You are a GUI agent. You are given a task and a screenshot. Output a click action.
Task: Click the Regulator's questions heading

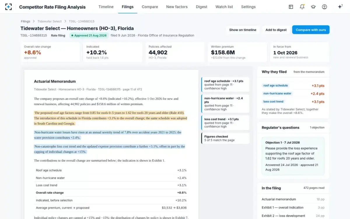(x=280, y=128)
